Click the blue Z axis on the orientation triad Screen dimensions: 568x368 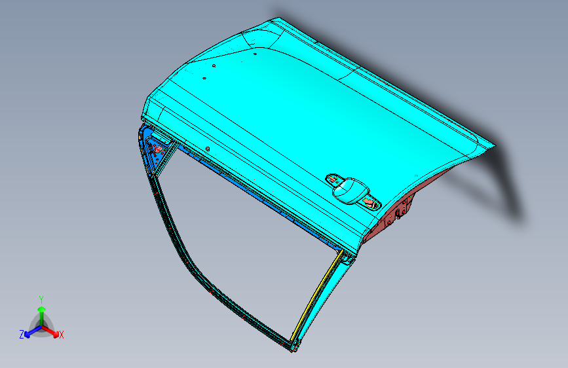click(x=33, y=331)
